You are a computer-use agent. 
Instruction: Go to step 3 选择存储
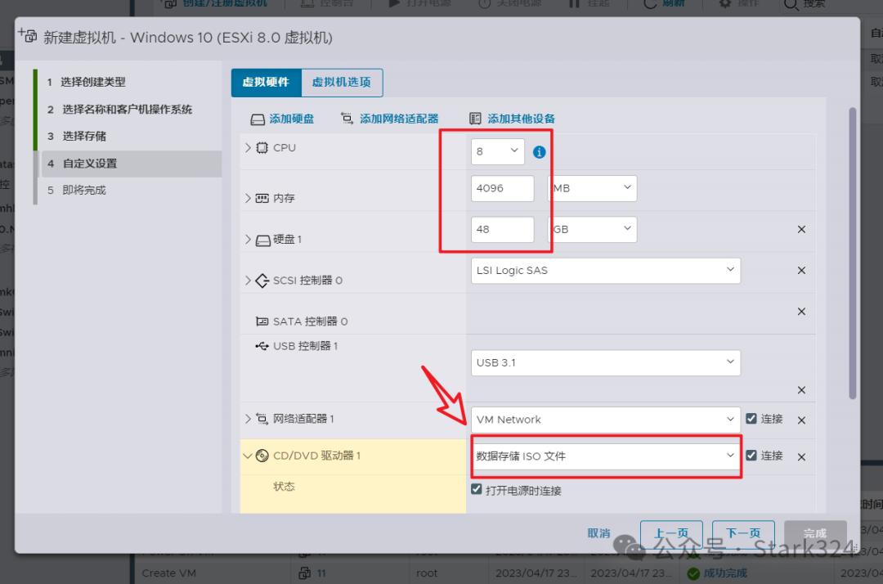coord(129,137)
